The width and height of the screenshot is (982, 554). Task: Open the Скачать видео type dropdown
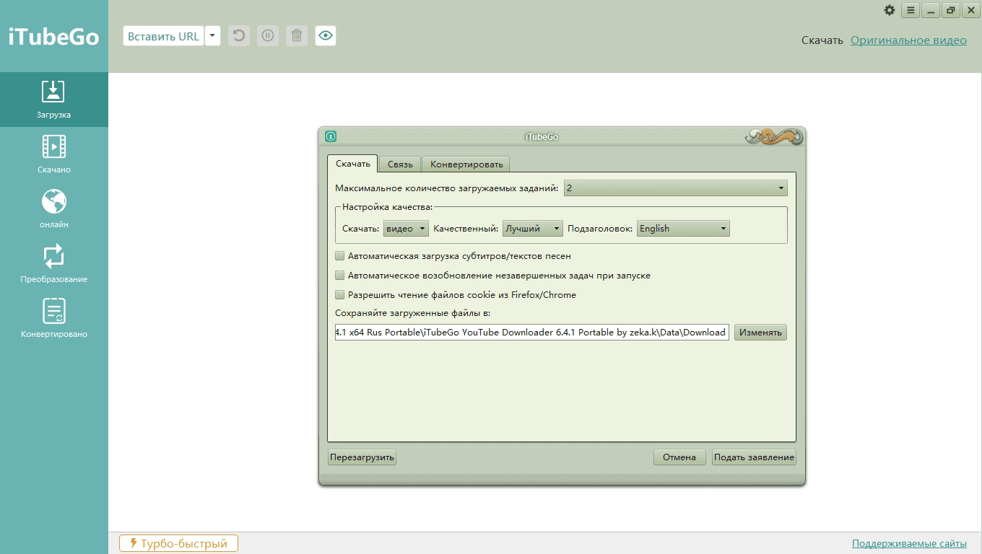point(406,229)
